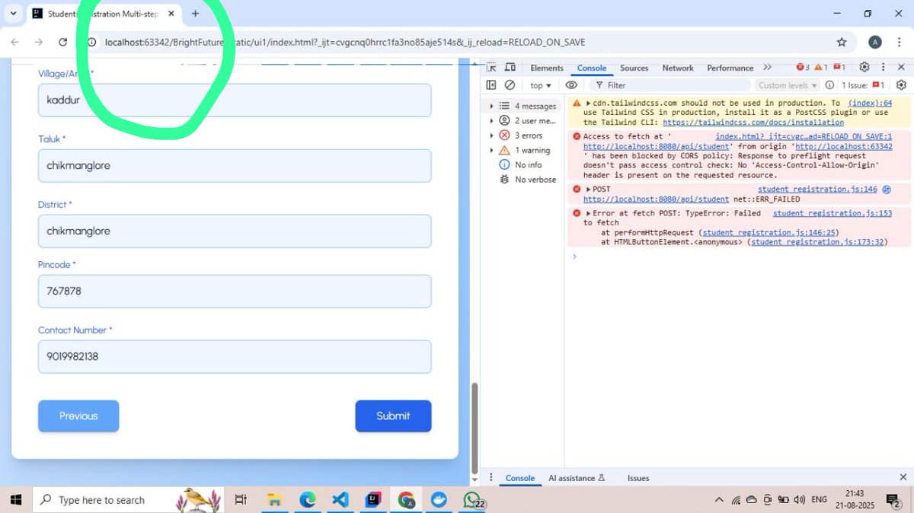Open DevTools settings gear in top bar

[864, 68]
